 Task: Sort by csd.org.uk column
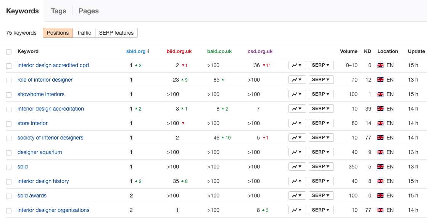click(260, 51)
